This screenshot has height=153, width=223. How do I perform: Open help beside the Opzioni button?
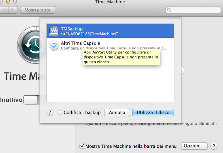coord(214,146)
